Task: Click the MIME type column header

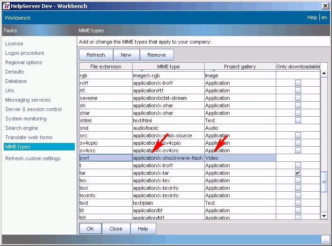Action: [168, 67]
